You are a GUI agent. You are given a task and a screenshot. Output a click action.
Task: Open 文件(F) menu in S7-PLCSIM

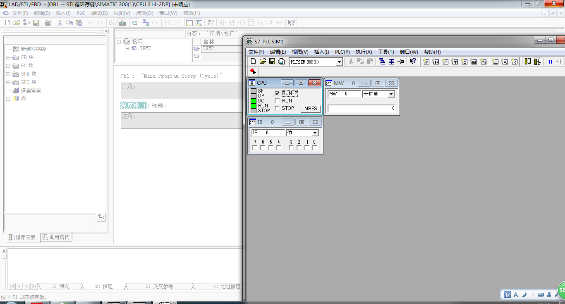coord(256,52)
